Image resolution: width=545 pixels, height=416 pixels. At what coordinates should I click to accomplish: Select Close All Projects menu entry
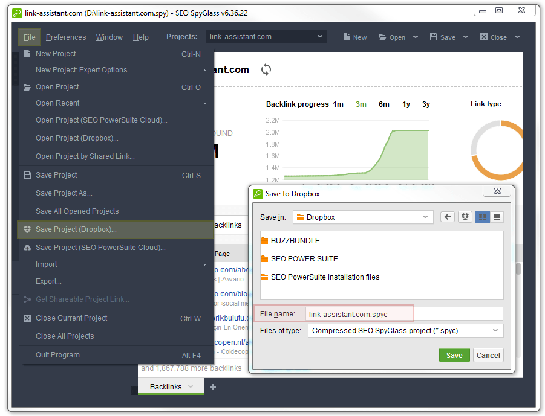[116, 336]
